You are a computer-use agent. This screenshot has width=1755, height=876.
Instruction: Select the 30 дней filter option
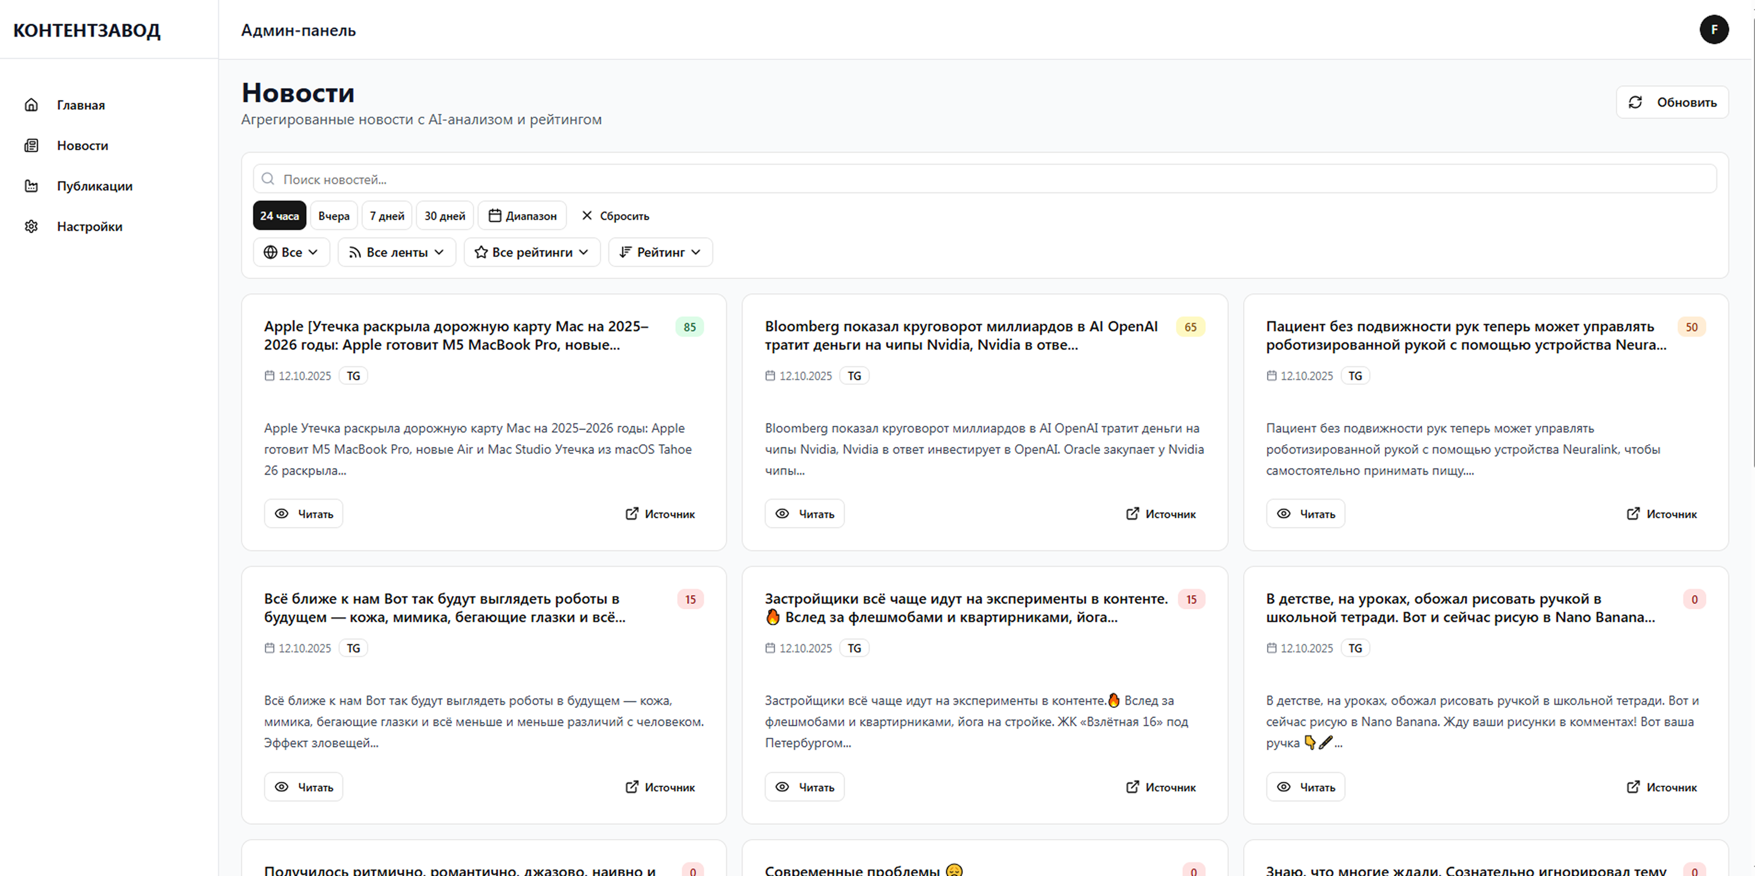coord(445,215)
